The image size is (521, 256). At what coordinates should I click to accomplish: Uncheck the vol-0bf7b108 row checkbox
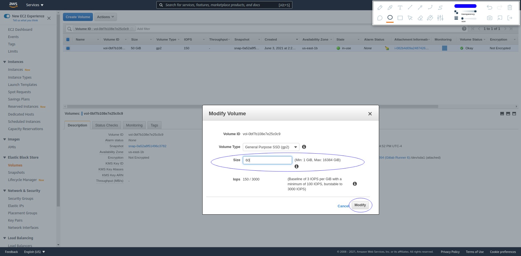(x=68, y=48)
